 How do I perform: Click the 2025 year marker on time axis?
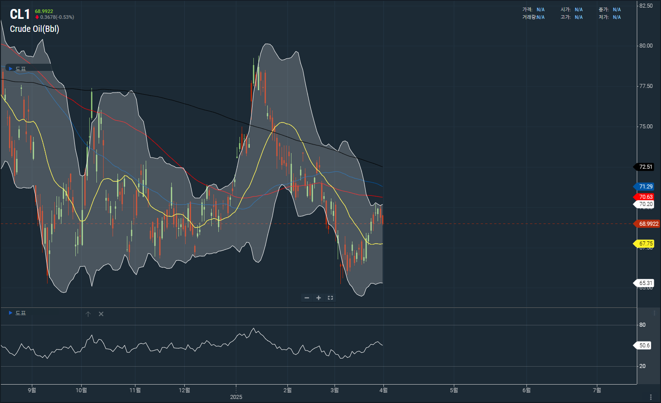(236, 397)
